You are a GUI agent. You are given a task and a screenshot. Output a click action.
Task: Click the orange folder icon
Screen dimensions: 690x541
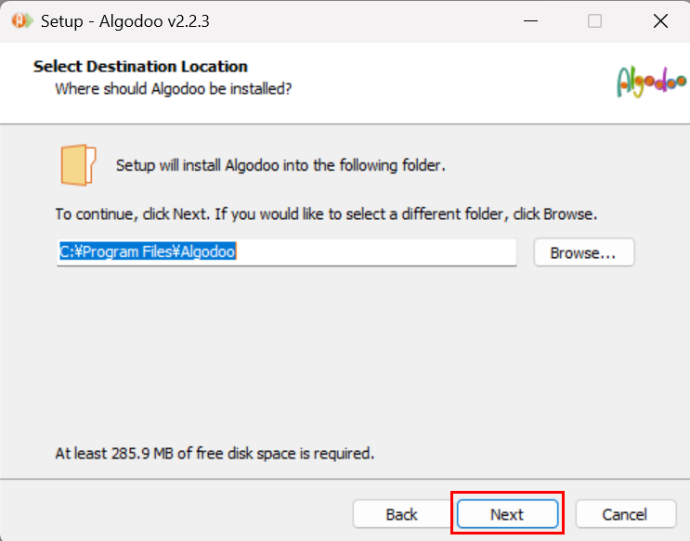[78, 165]
